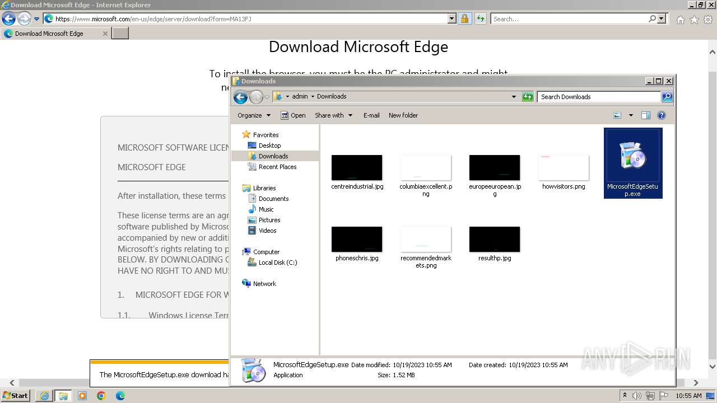Select europeeuropean.jpg thumbnail
This screenshot has width=717, height=403.
pyautogui.click(x=495, y=168)
